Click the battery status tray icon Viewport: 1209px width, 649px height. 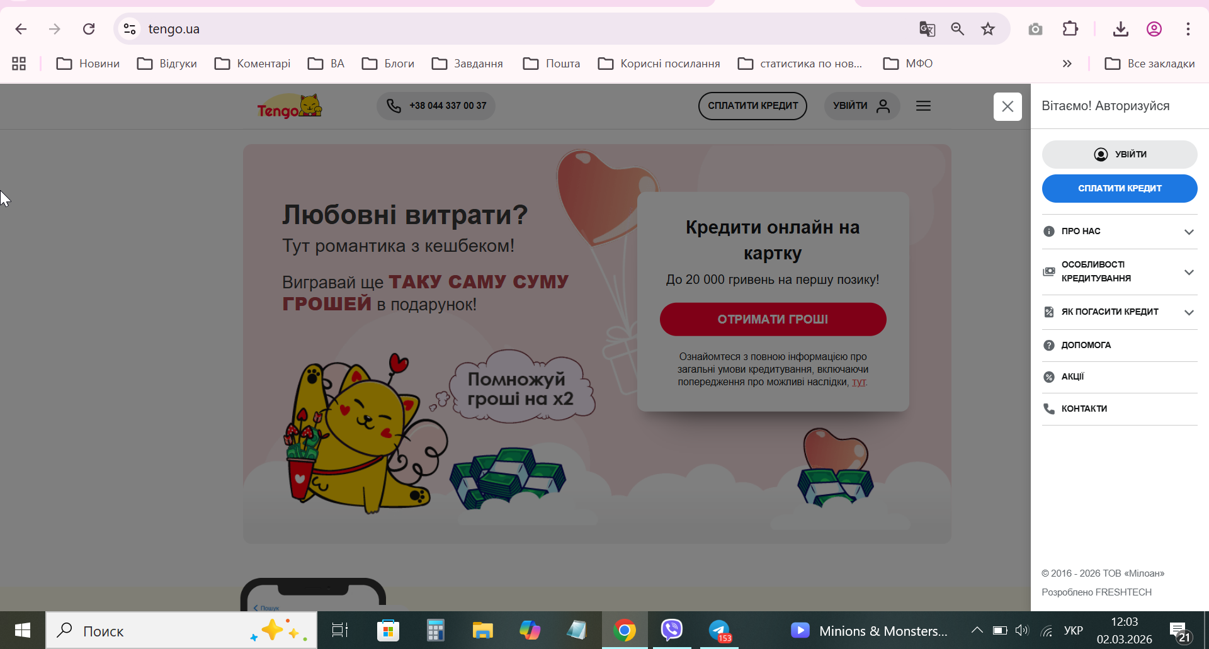(x=1000, y=630)
